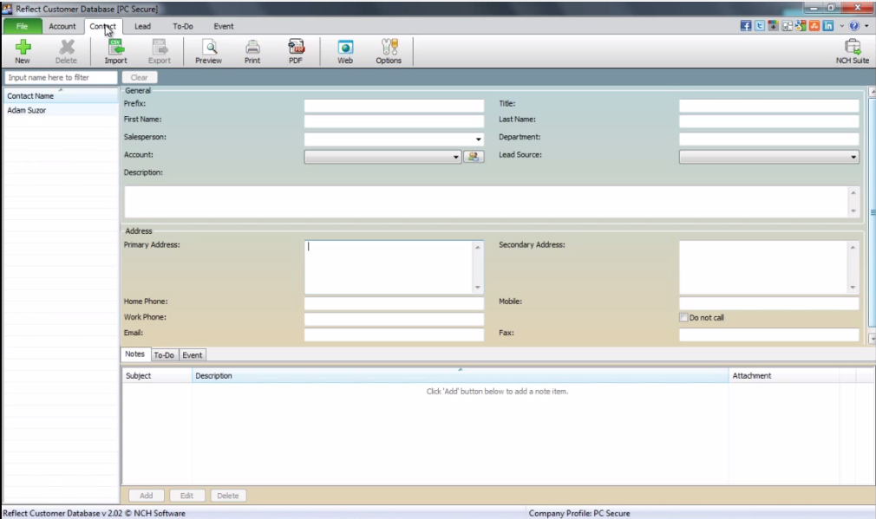Click the Edit note button
Screen dimensions: 876x519
click(186, 496)
